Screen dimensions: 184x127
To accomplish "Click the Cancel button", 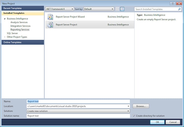I will point(173,122).
